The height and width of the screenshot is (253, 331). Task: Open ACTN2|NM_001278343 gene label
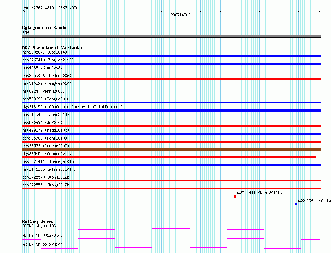(42, 235)
